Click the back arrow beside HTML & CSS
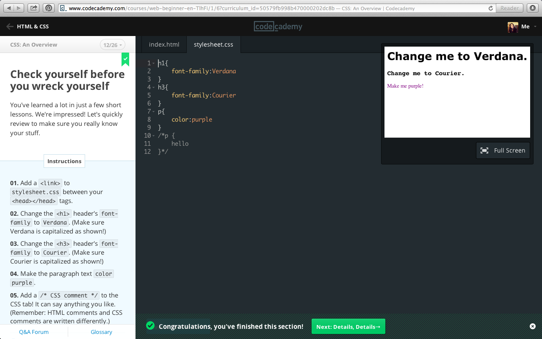The height and width of the screenshot is (339, 542). [9, 26]
